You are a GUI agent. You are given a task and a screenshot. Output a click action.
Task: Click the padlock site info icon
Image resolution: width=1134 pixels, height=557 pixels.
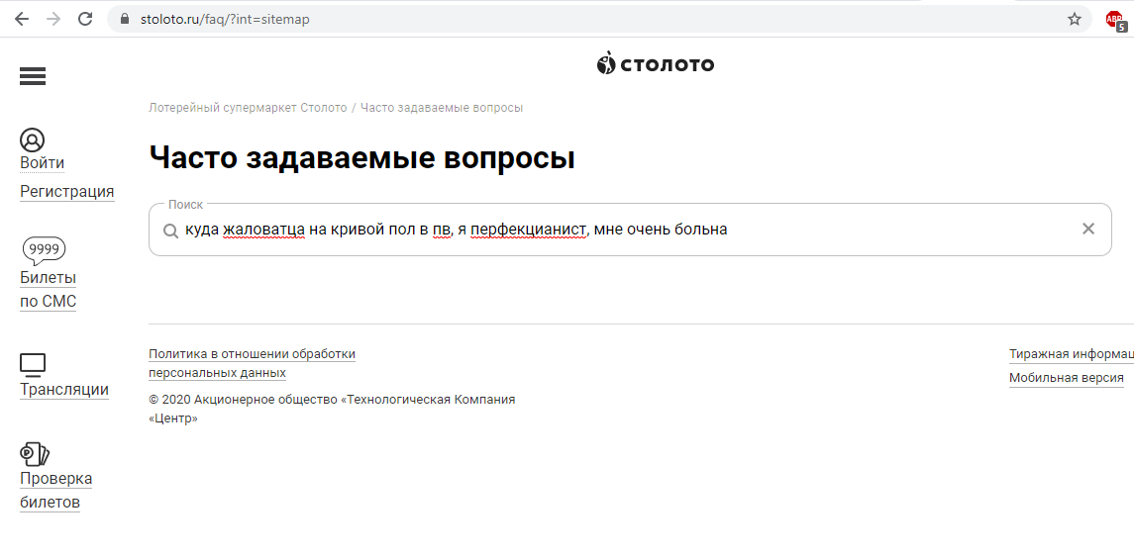coord(125,19)
